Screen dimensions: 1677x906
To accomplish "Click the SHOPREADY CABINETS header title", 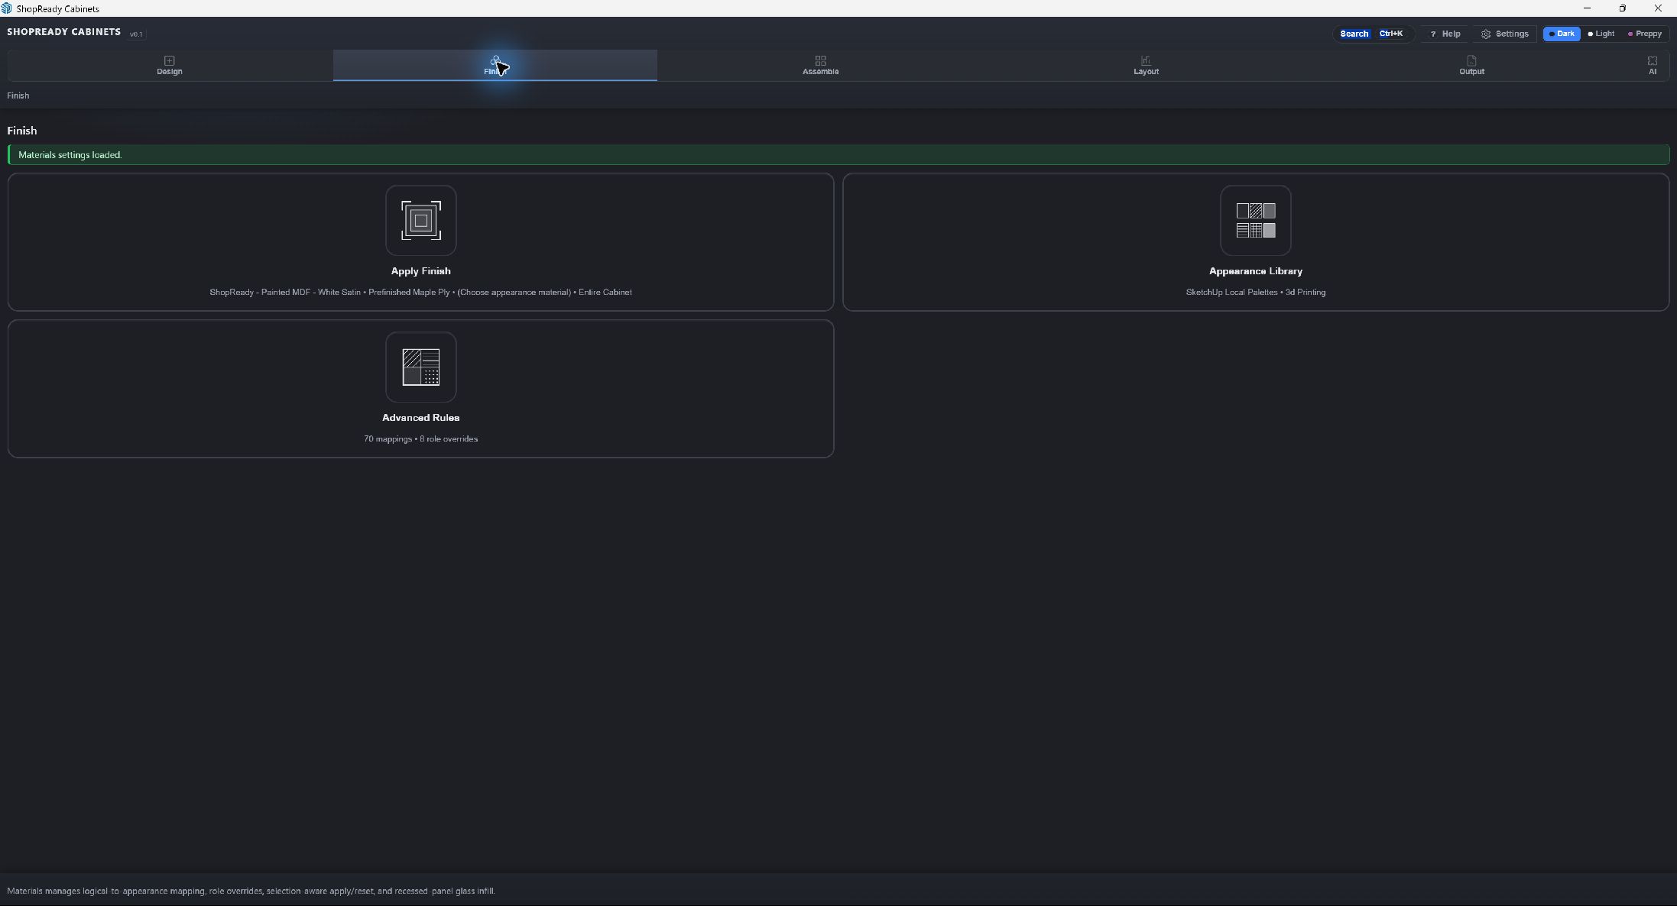I will click(63, 32).
